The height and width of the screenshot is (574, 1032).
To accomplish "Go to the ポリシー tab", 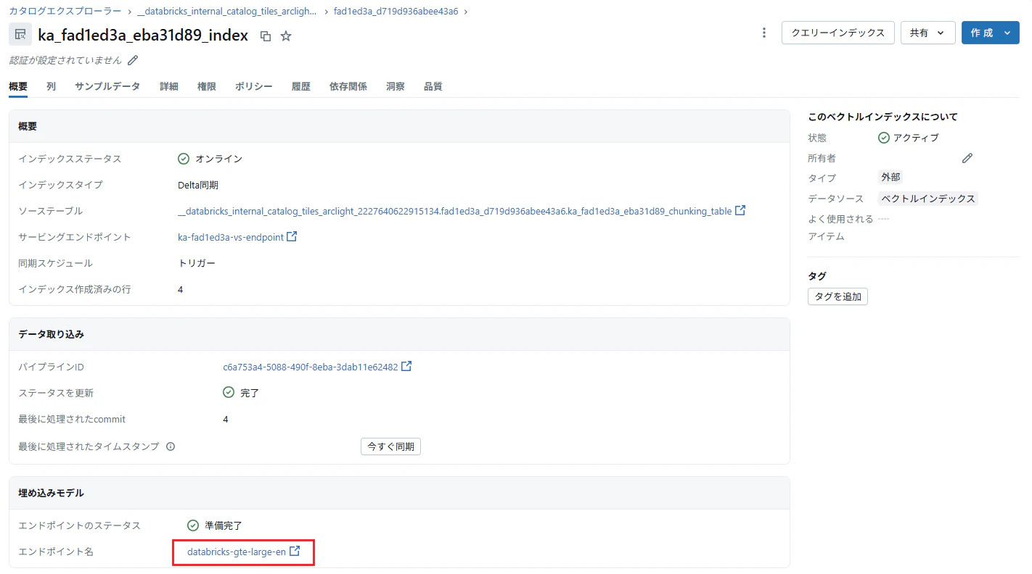I will tap(254, 86).
